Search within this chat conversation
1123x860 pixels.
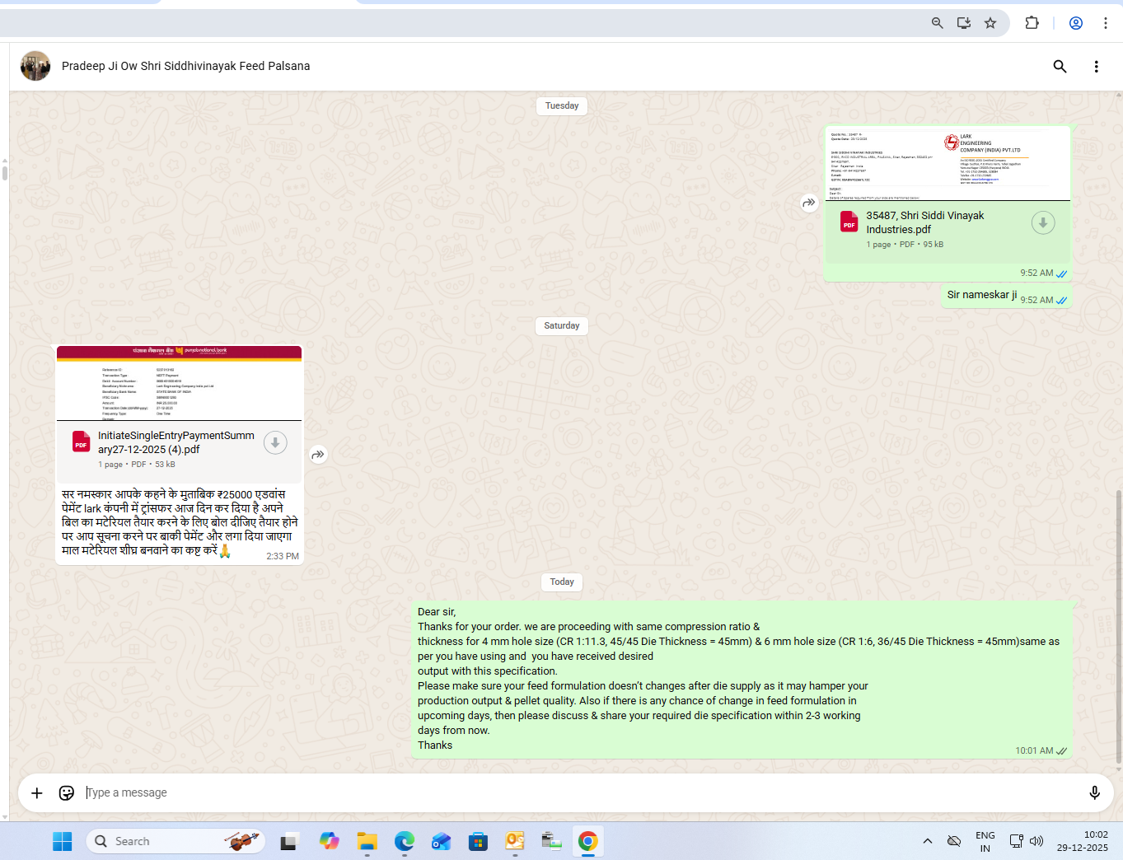tap(1060, 67)
